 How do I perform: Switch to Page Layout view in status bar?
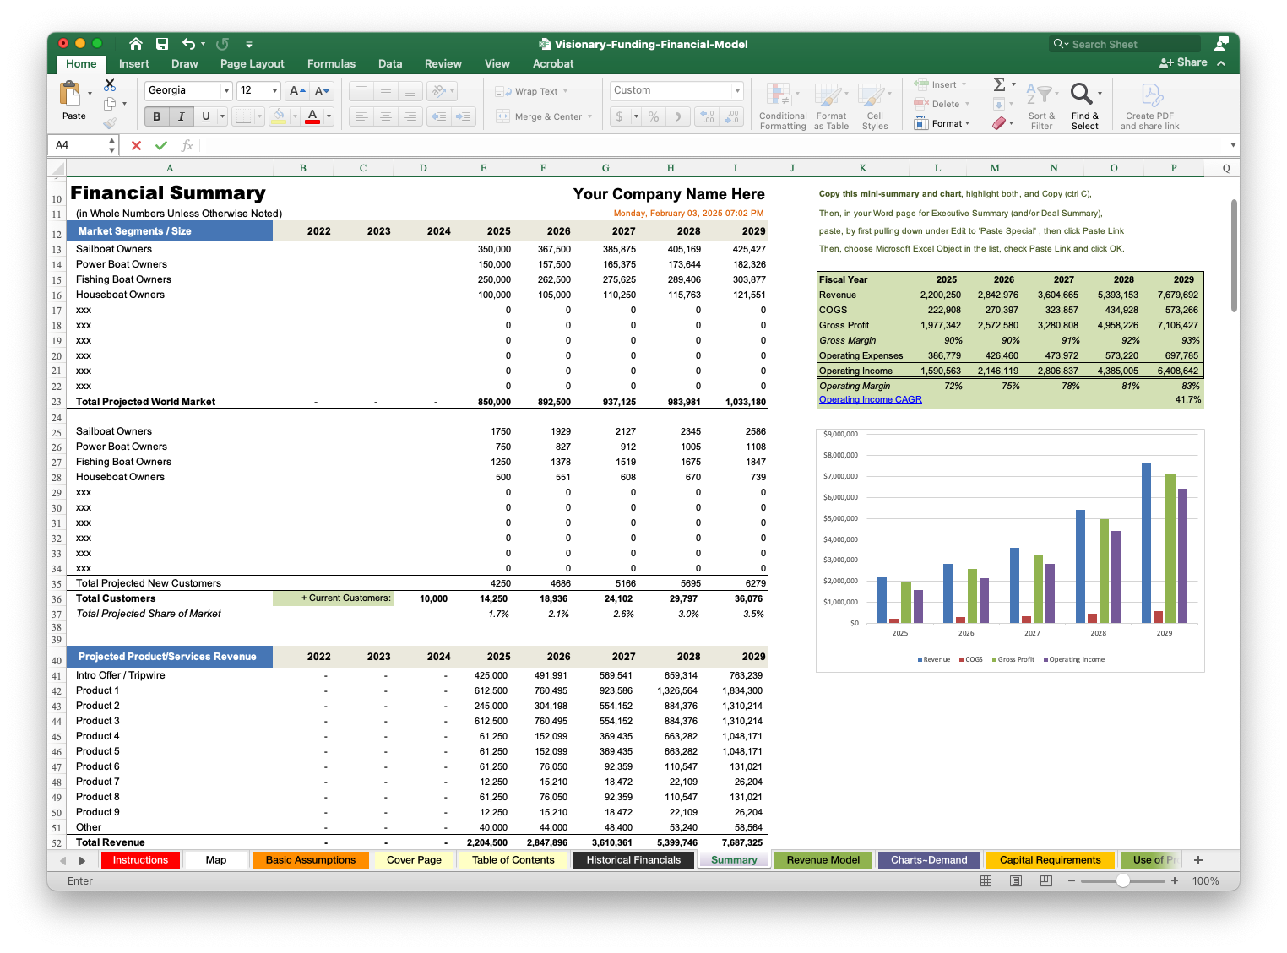1016,880
